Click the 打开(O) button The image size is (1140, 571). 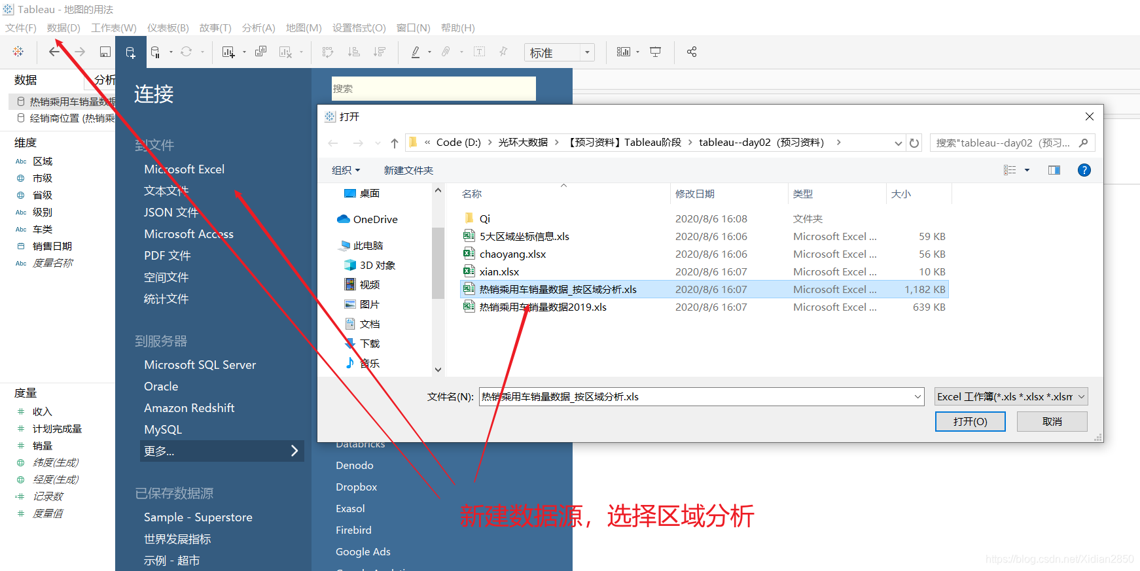pyautogui.click(x=971, y=421)
